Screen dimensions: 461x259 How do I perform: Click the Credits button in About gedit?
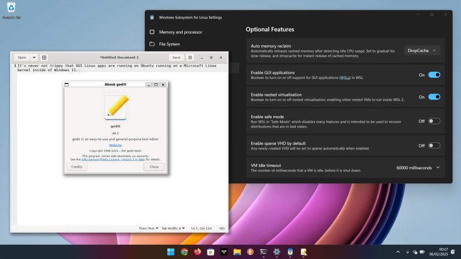tap(77, 166)
